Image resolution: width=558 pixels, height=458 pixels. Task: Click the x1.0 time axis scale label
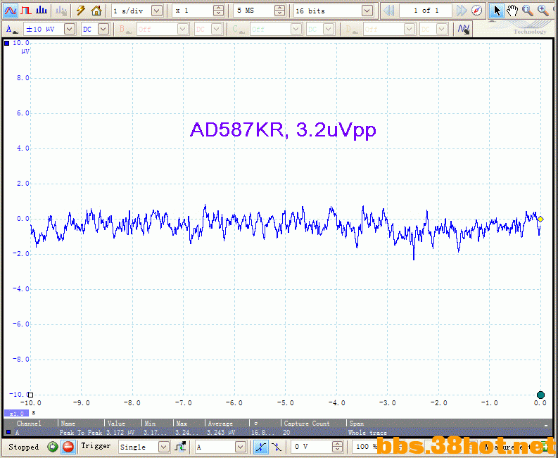tap(16, 414)
